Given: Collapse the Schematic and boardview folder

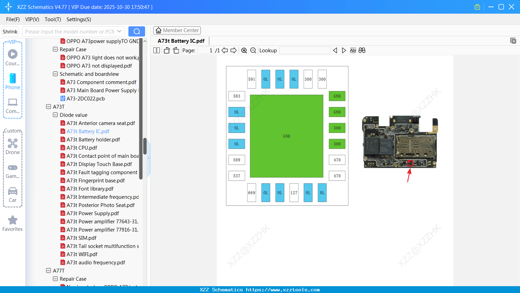Looking at the screenshot, I should pyautogui.click(x=55, y=74).
